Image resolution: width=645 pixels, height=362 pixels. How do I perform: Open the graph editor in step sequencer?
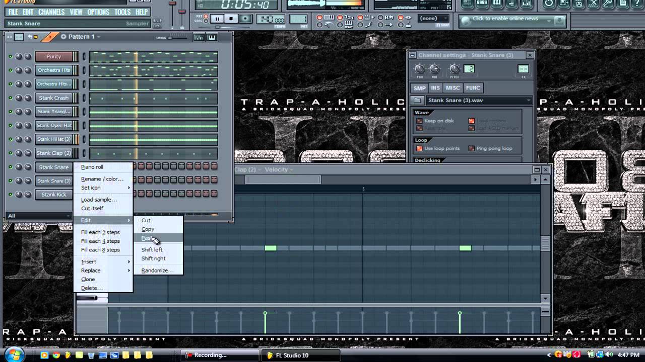(199, 37)
